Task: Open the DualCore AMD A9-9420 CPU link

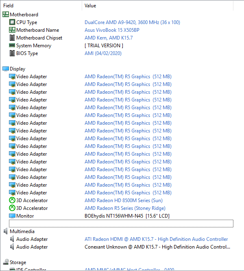Action: click(x=132, y=22)
